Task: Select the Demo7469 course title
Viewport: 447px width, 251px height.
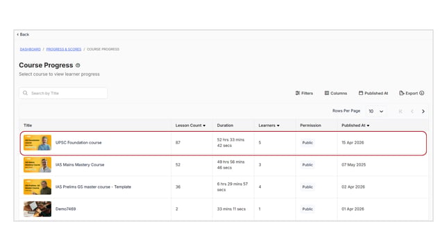Action: pyautogui.click(x=65, y=209)
